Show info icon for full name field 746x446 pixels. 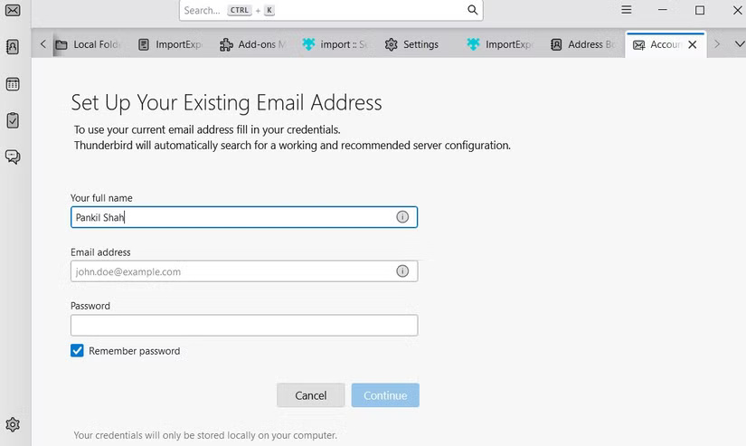click(402, 217)
